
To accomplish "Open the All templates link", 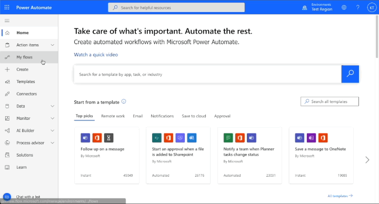I will (340, 196).
